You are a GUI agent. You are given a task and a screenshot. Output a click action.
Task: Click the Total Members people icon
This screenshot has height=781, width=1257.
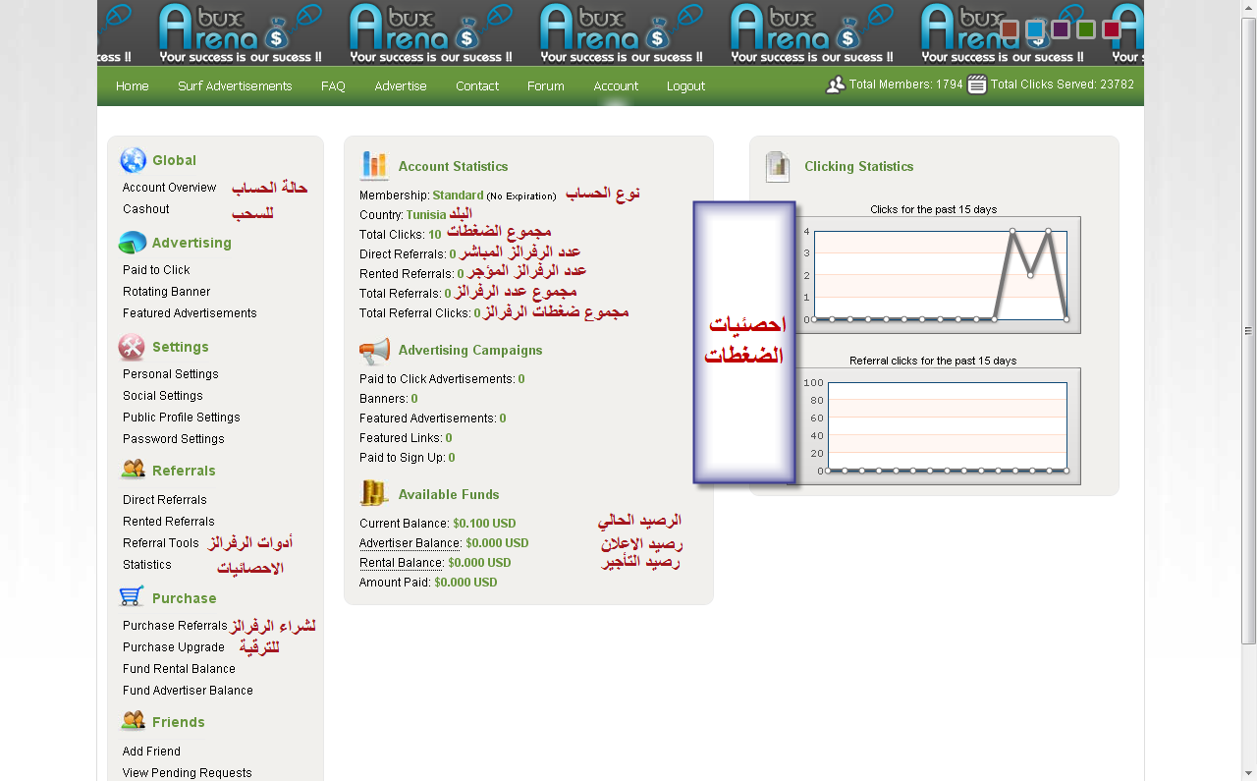click(836, 84)
